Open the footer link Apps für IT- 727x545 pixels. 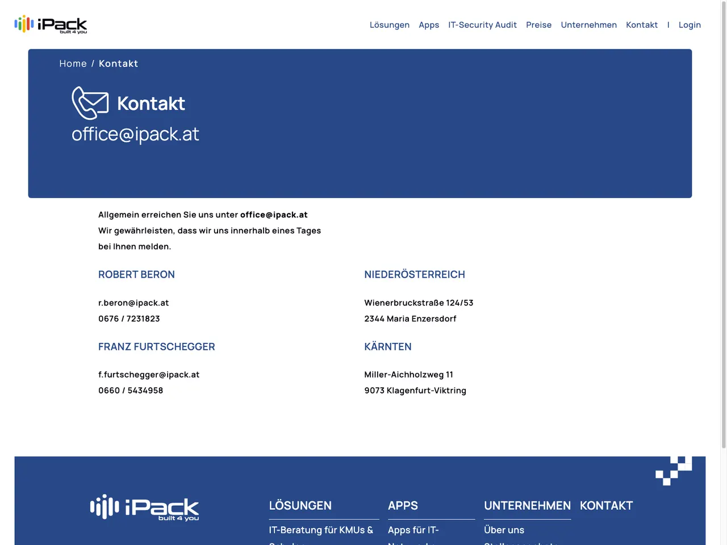click(413, 530)
